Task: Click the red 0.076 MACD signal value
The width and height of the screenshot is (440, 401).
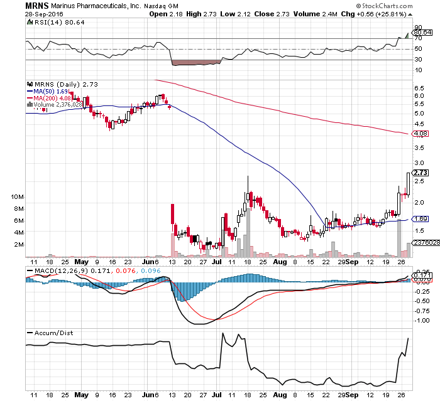Action: coord(125,271)
